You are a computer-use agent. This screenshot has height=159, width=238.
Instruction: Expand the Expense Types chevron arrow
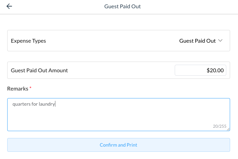(x=220, y=41)
